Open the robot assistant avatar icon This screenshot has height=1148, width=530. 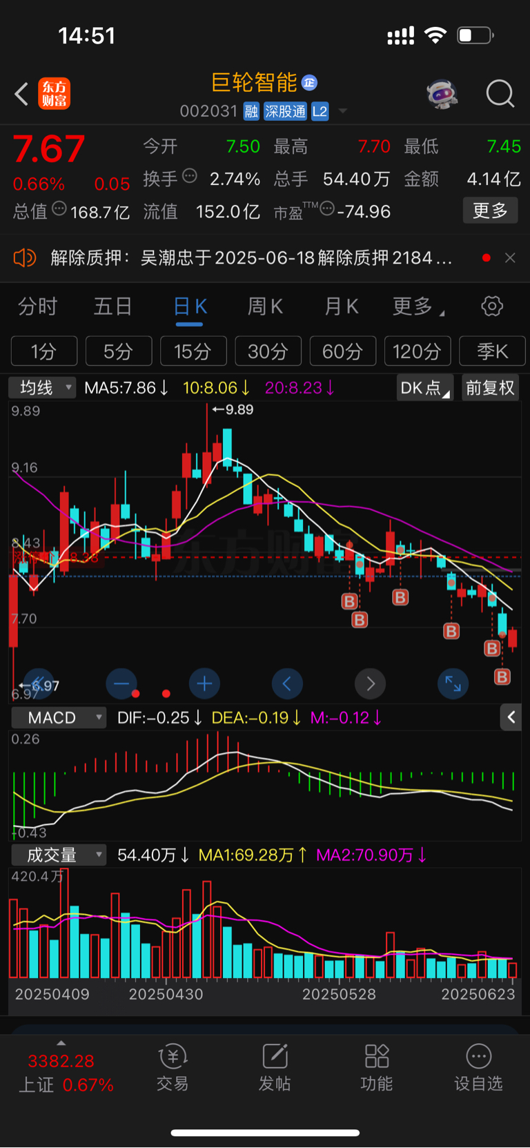tap(442, 94)
